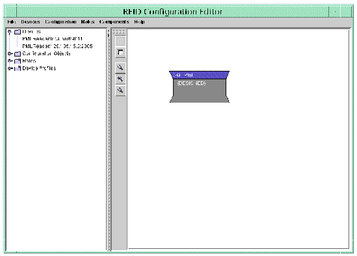Screen dimensions: 357x256
Task: Open the Configuration menu
Action: point(60,22)
